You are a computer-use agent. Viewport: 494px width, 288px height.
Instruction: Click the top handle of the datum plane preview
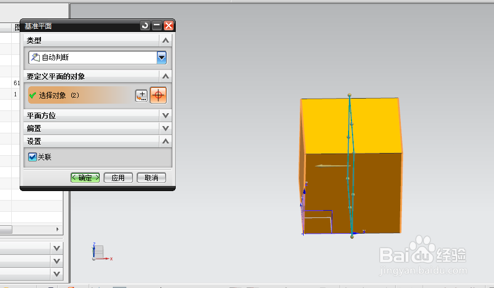[x=349, y=95]
